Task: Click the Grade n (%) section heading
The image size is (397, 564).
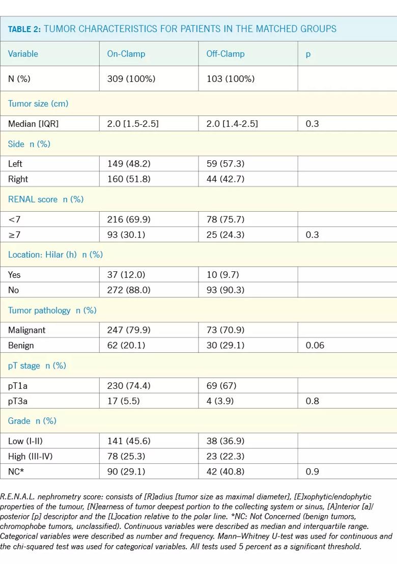Action: 32,421
